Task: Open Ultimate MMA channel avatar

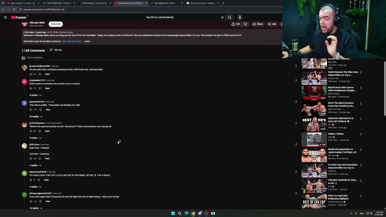Action: [25, 24]
